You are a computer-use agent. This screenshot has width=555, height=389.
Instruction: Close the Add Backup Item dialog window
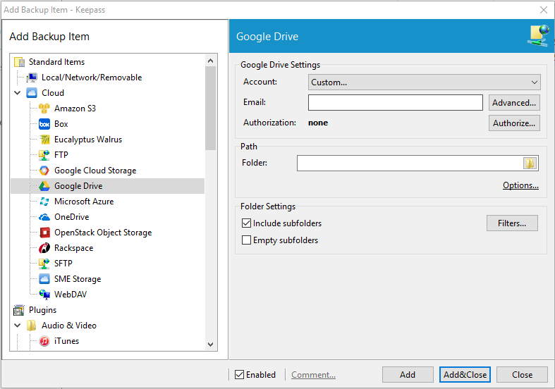pos(544,10)
